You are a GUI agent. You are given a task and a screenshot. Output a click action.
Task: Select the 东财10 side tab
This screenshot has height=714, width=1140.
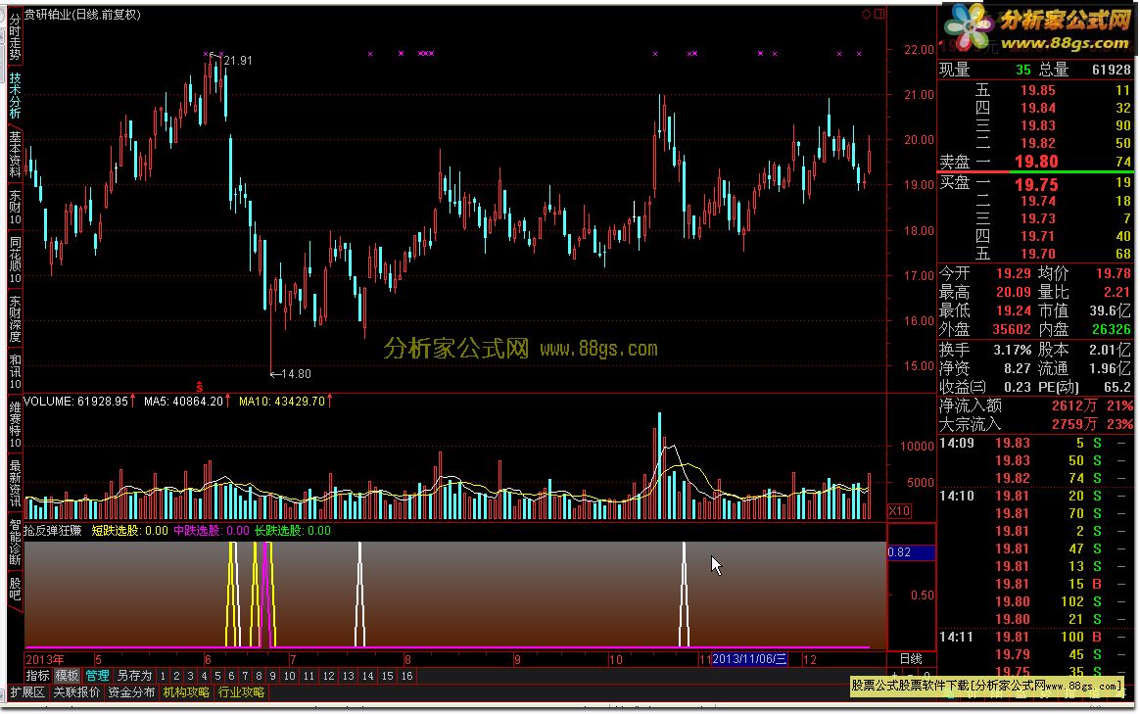15,208
